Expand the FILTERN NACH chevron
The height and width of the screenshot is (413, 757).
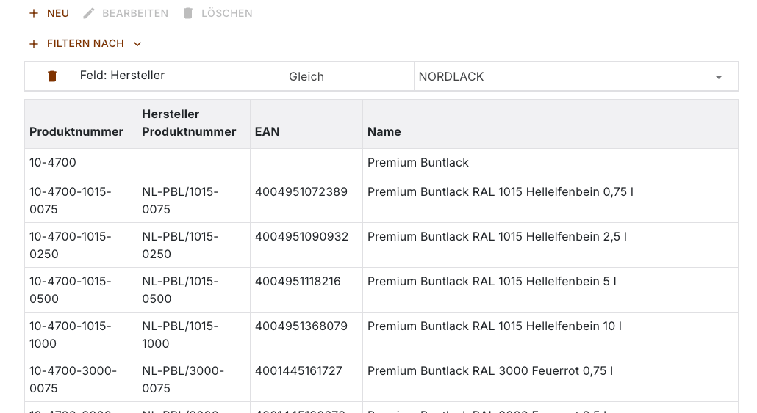[x=137, y=44]
